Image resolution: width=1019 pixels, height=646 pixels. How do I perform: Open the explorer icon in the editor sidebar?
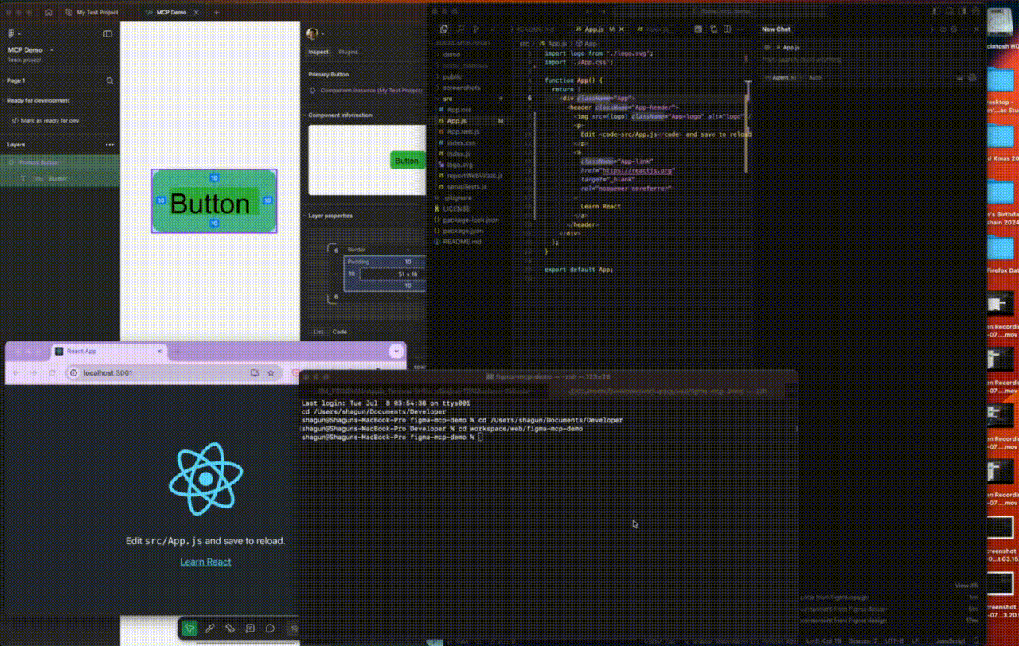click(x=443, y=29)
